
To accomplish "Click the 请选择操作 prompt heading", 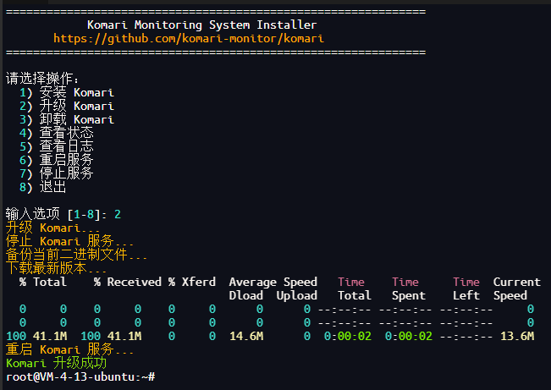I will point(42,79).
